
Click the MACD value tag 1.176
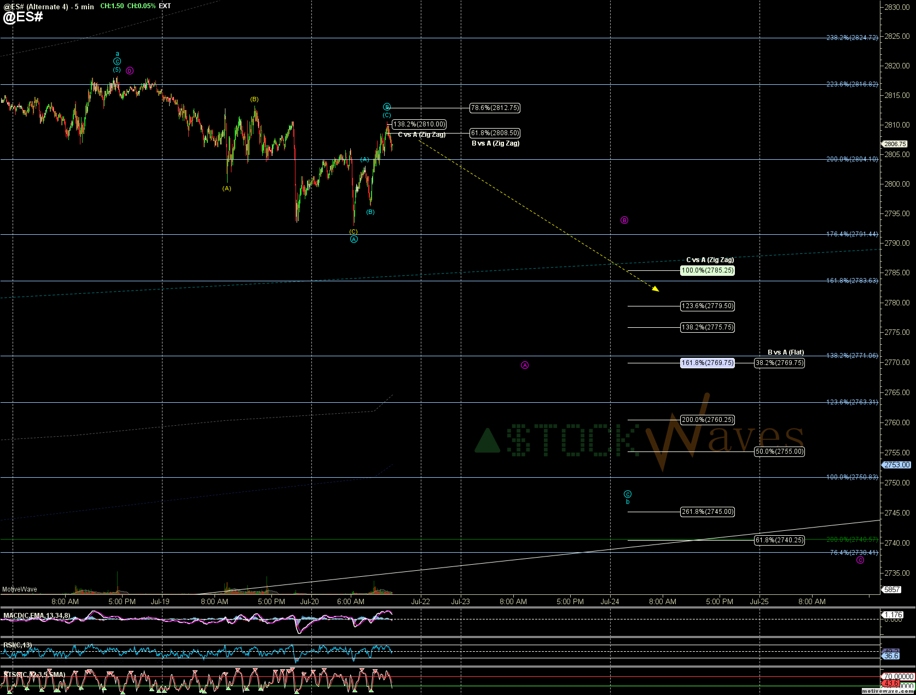click(x=892, y=615)
